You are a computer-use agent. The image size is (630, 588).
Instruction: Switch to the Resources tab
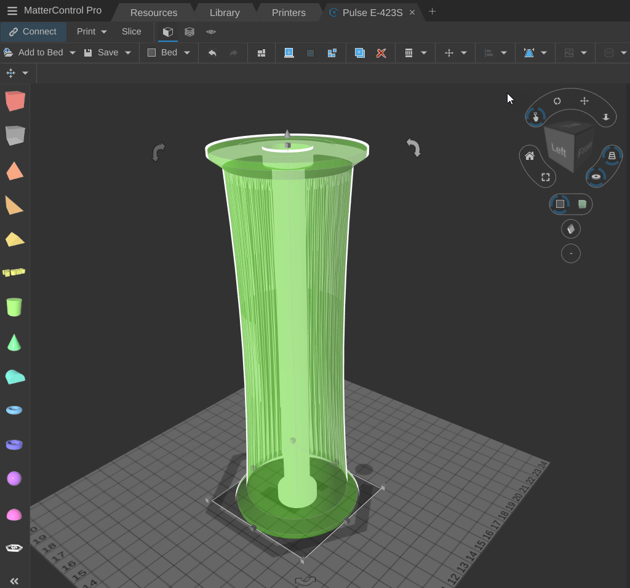(153, 13)
